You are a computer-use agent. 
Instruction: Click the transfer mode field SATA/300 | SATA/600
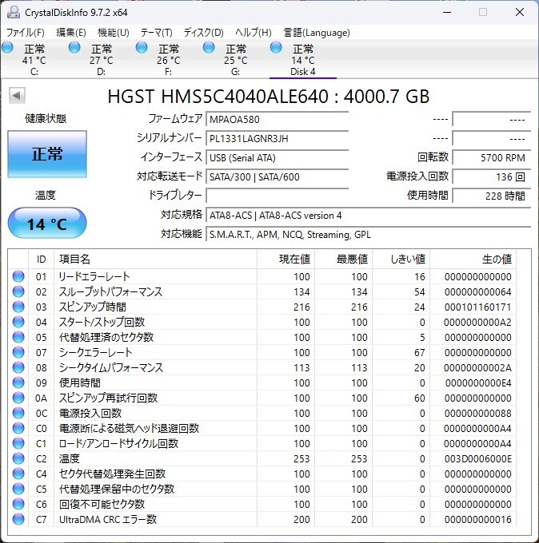tap(277, 177)
